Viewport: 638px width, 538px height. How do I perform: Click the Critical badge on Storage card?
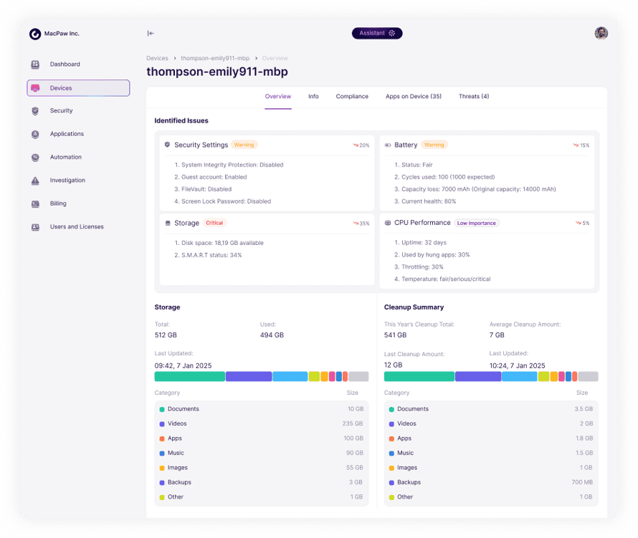point(215,223)
